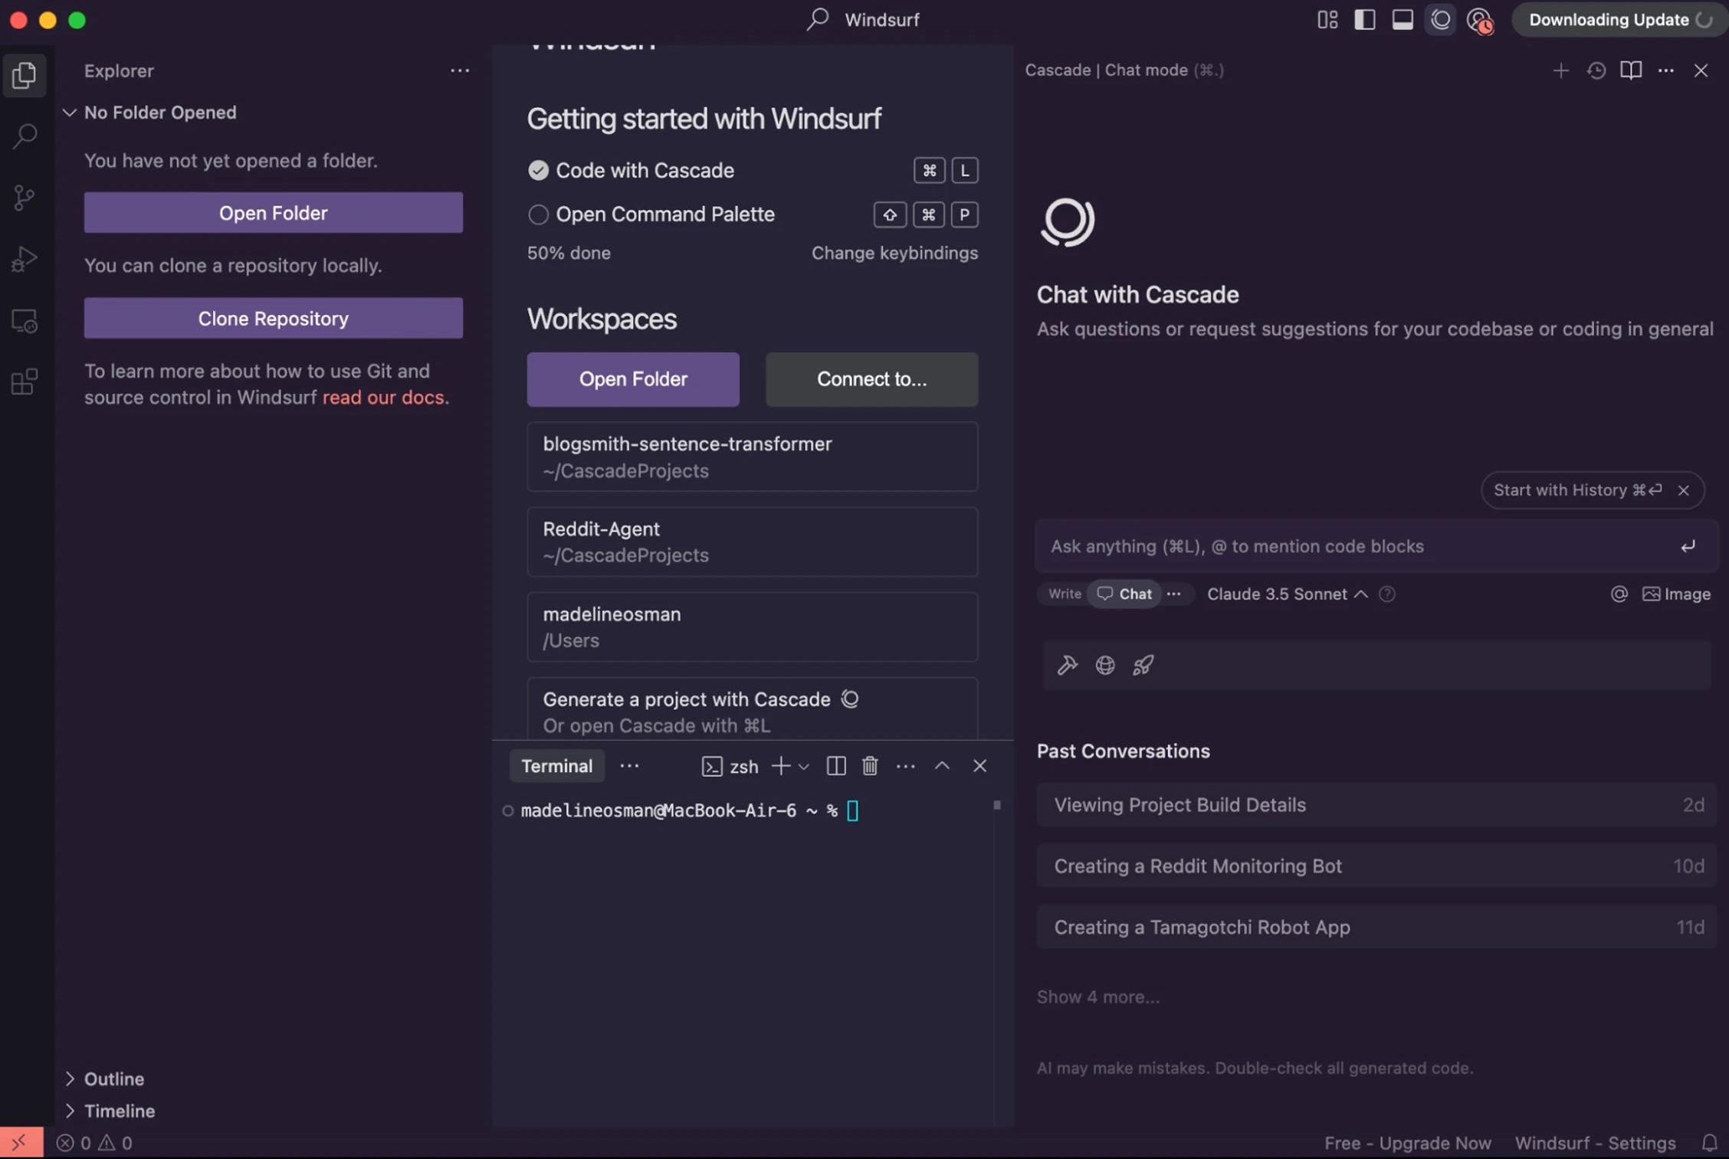The width and height of the screenshot is (1729, 1159).
Task: Start a new Cascade conversation with the plus icon
Action: click(x=1560, y=70)
